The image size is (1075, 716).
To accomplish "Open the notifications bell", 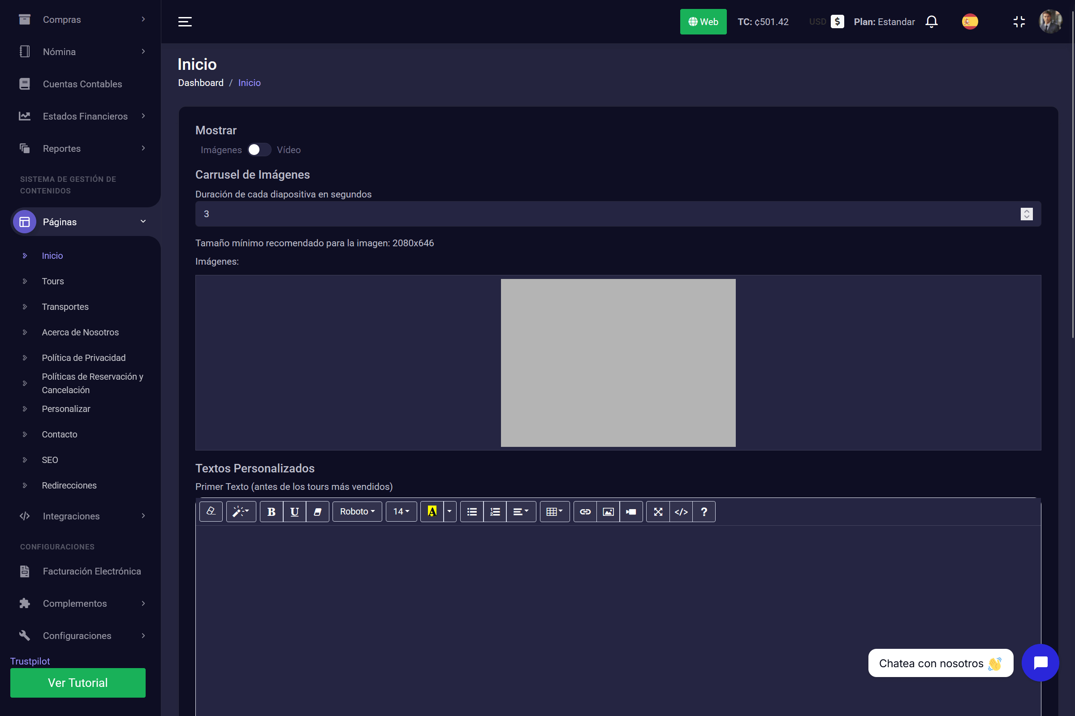I will 931,21.
